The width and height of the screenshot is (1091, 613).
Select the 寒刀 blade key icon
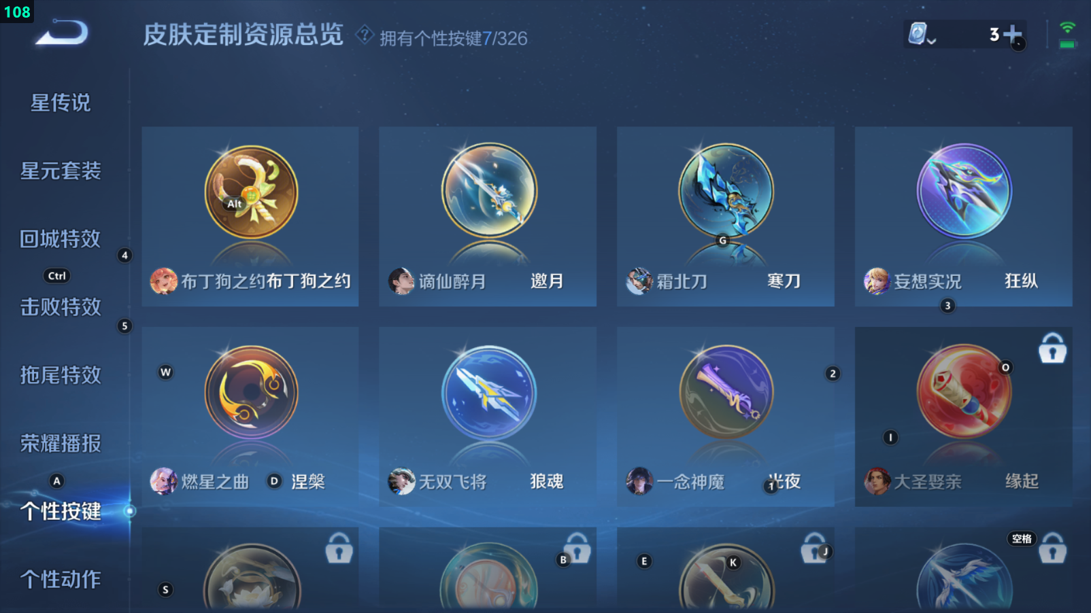click(726, 191)
